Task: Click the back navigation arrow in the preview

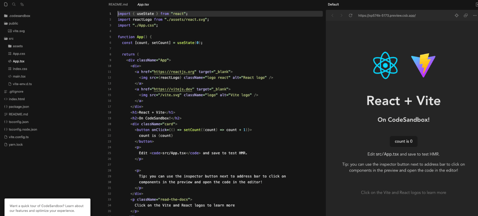Action: click(332, 15)
